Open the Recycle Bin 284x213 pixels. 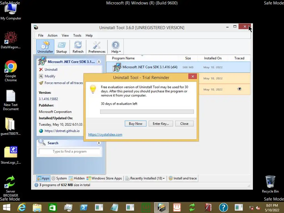click(270, 184)
